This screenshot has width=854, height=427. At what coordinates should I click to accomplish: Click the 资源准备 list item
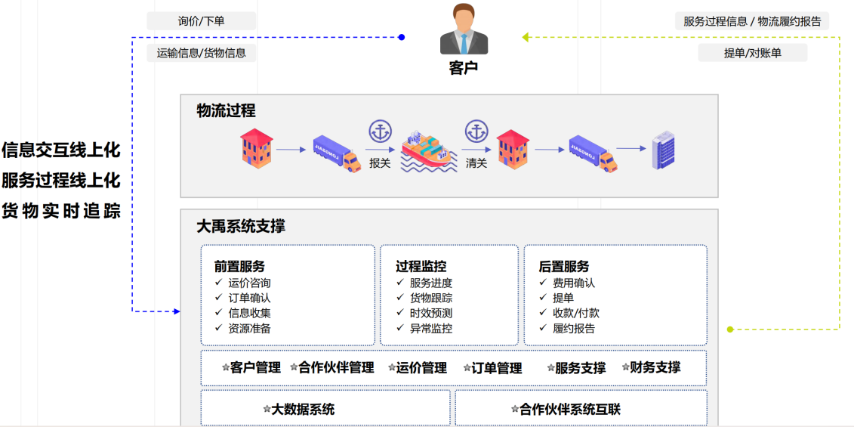249,329
